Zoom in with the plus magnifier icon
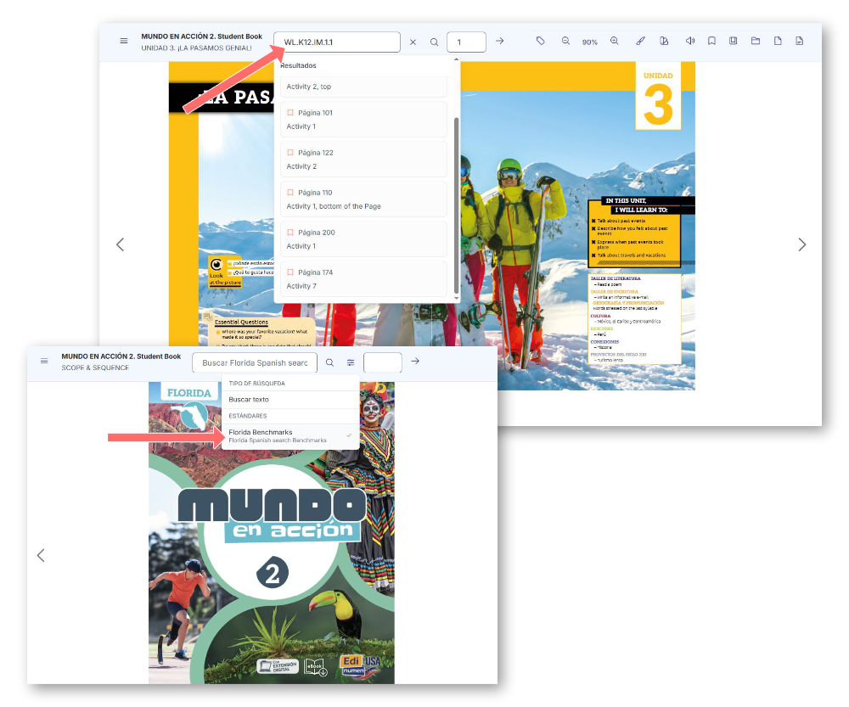Image resolution: width=849 pixels, height=707 pixels. [x=615, y=41]
